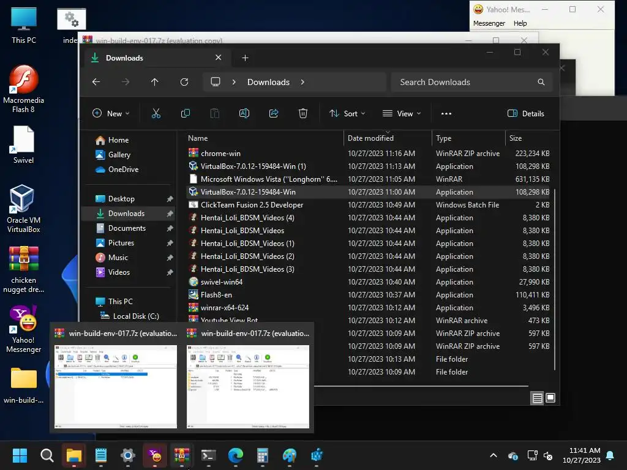The width and height of the screenshot is (627, 470).
Task: Open Pictures in navigation pane
Action: pos(121,243)
